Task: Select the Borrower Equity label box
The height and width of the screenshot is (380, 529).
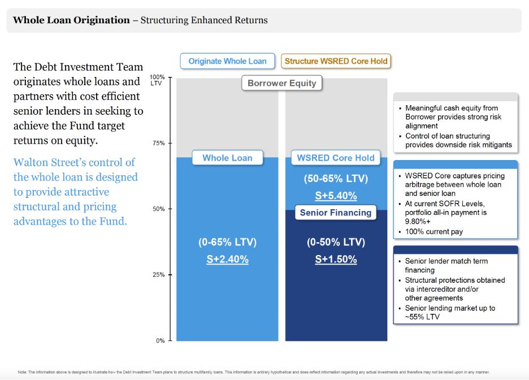Action: click(282, 83)
